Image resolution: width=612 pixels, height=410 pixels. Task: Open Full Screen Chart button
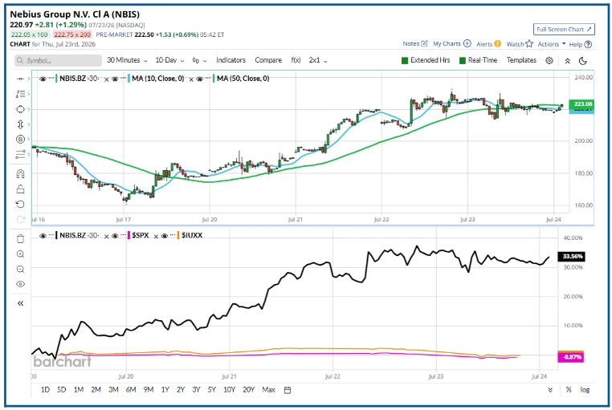tap(564, 29)
